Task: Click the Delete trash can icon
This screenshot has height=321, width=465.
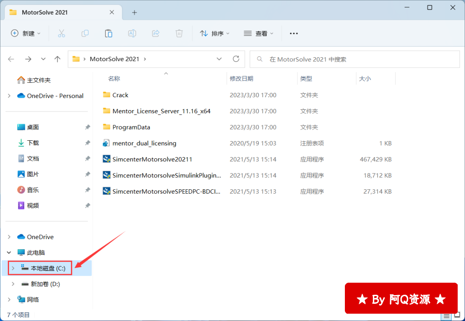Action: [179, 34]
